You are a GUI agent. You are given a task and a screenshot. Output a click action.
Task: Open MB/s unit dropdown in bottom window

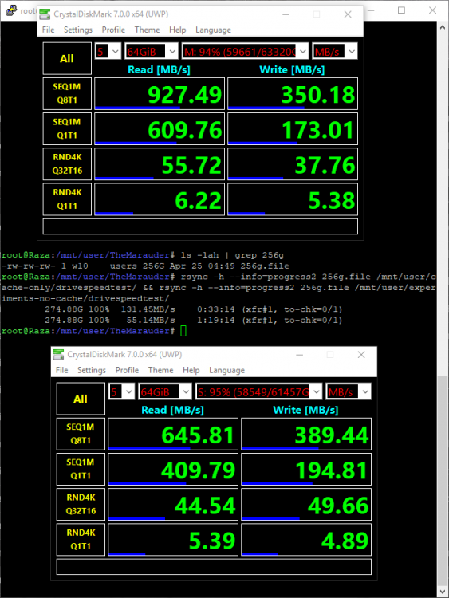(349, 391)
